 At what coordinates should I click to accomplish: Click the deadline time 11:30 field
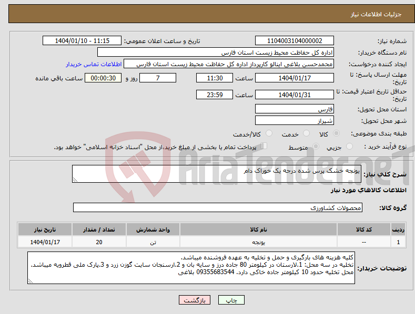215,78
